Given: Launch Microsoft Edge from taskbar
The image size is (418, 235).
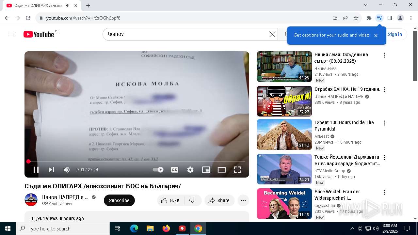Looking at the screenshot, I should tap(134, 228).
